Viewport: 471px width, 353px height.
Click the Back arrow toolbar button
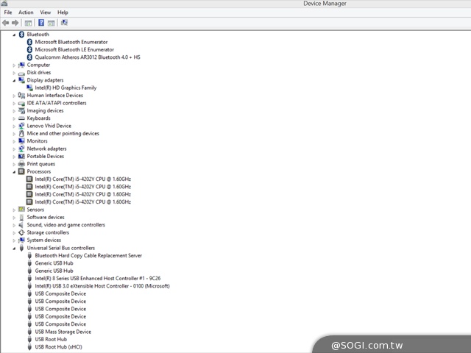(6, 23)
